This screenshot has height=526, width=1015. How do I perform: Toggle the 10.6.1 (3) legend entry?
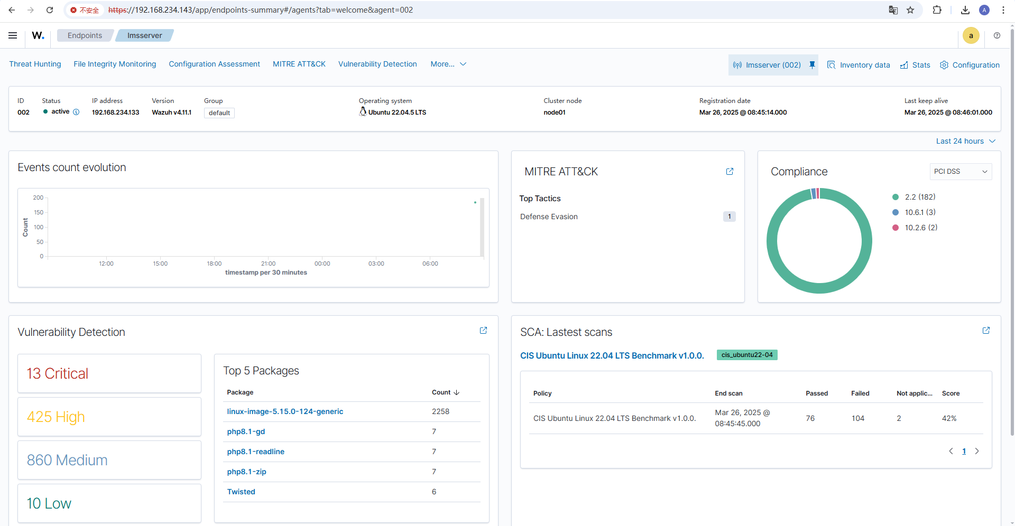(914, 212)
